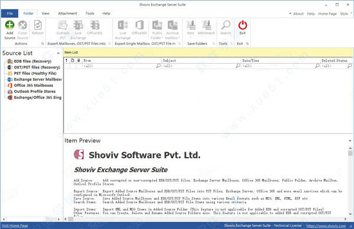Click Help link in top-right bar
This screenshot has width=354, height=229.
(x=311, y=14)
